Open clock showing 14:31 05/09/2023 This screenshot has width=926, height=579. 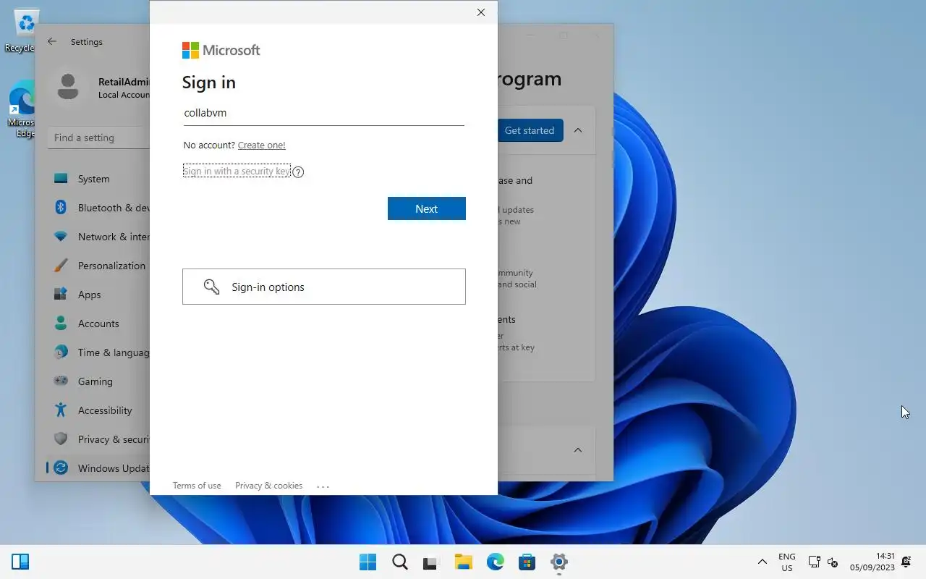(872, 562)
